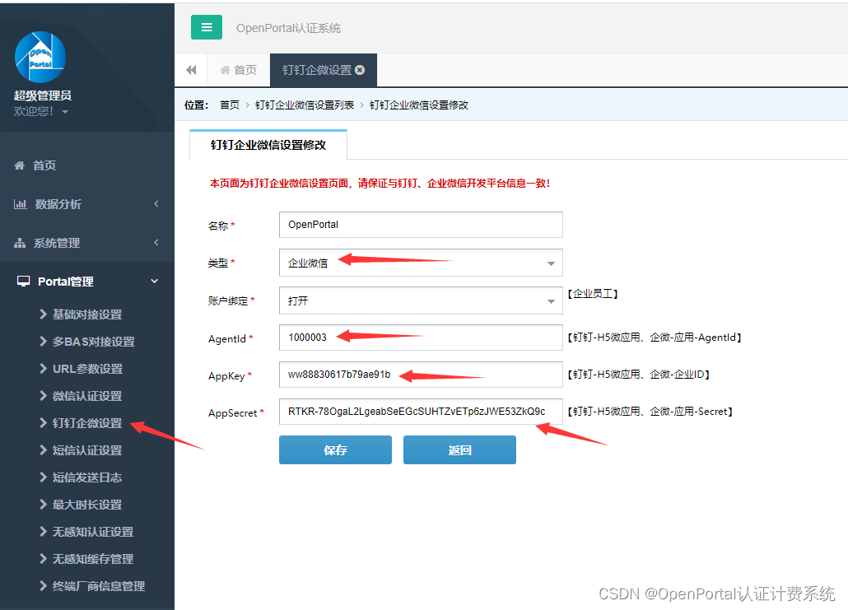Open 终端厂商信息管理 menu item
This screenshot has width=848, height=610.
pyautogui.click(x=99, y=585)
